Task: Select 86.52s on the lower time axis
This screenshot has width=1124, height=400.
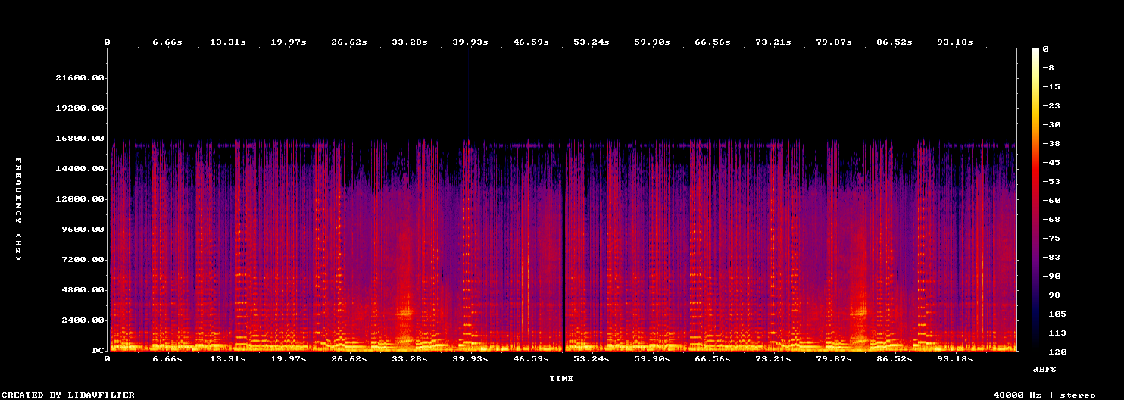Action: coord(895,358)
